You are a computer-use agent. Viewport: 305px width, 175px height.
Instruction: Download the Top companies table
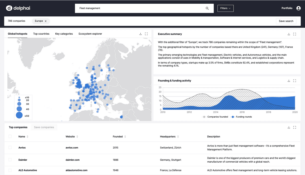[x=289, y=127]
